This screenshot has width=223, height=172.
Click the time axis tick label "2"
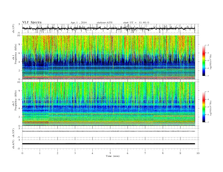[57, 153]
